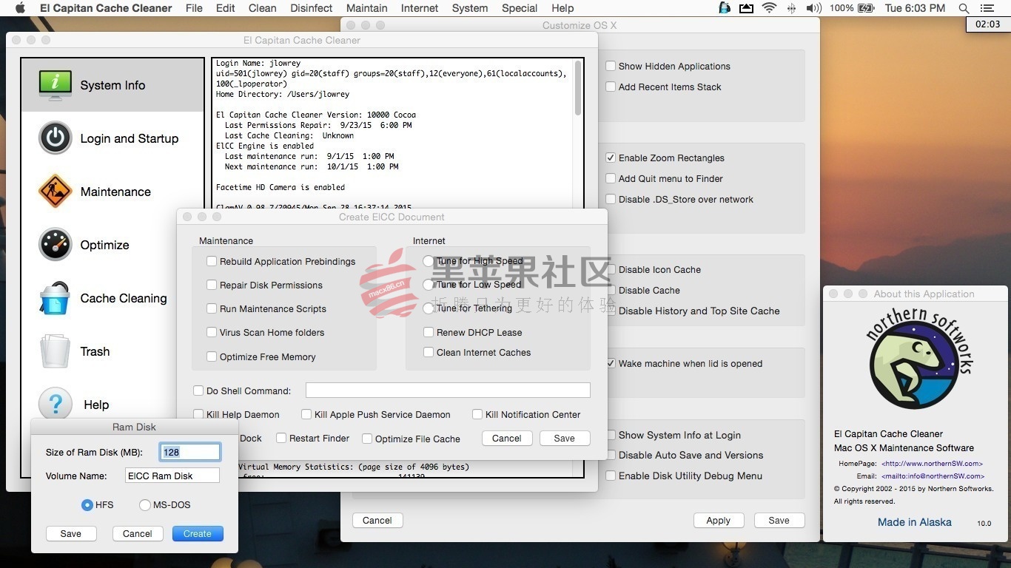
Task: Click the Wi-Fi status icon
Action: coord(770,8)
